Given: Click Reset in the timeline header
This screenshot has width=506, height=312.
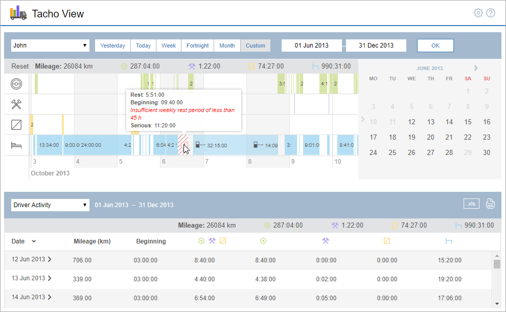Looking at the screenshot, I should (x=20, y=66).
